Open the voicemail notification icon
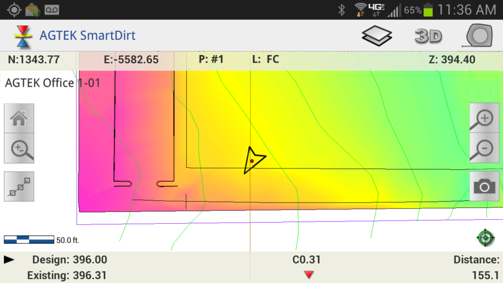503x283 pixels. tap(51, 10)
